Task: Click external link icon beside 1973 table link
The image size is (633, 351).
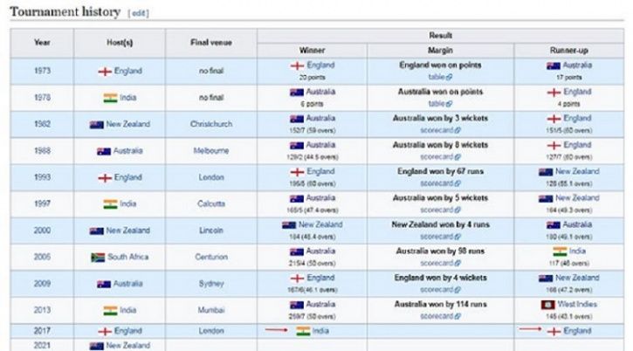Action: point(449,77)
